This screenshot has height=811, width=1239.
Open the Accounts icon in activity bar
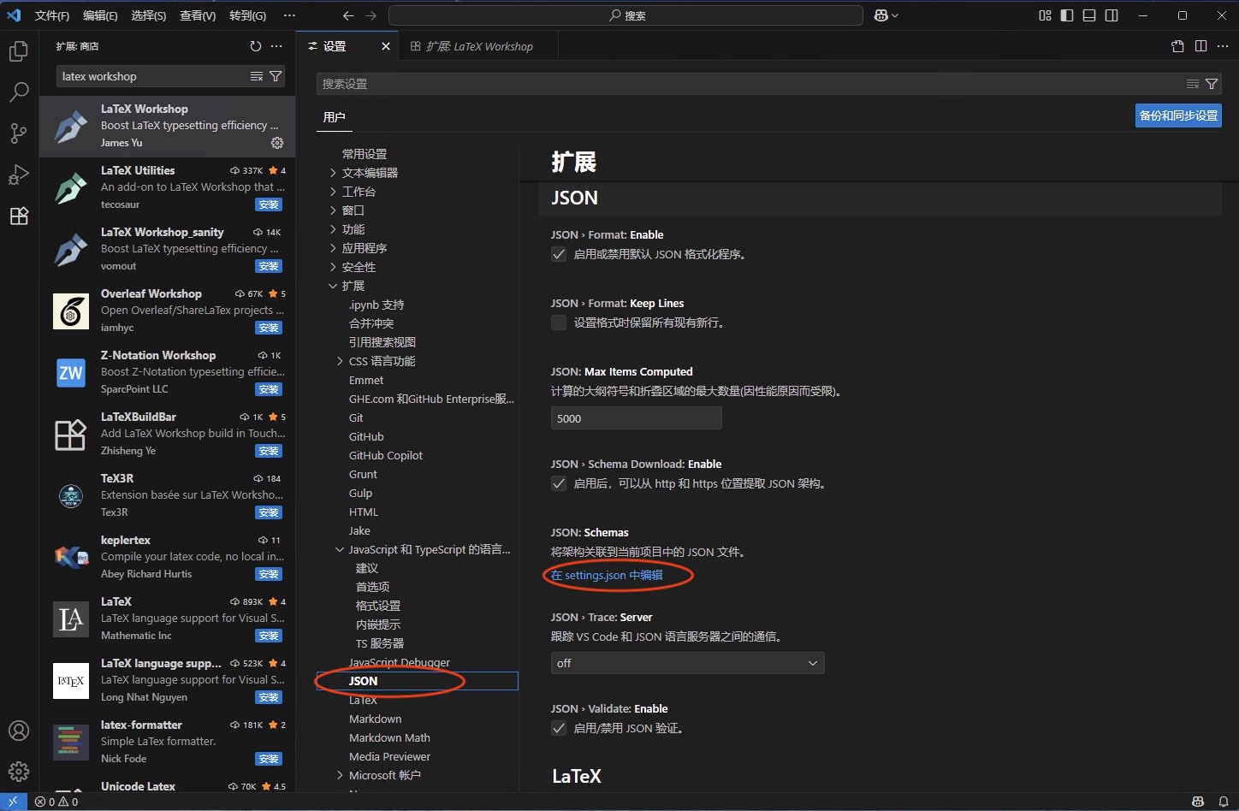click(19, 731)
